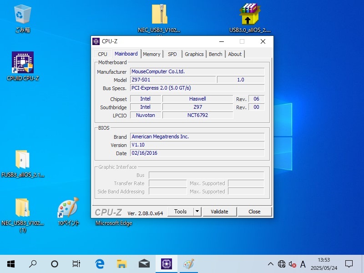Switch to the Graphics tab
364x273 pixels.
[x=194, y=54]
